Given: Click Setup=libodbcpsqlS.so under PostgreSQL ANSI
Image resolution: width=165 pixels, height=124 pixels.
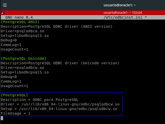Looking at the screenshot, I should click(x=25, y=36).
